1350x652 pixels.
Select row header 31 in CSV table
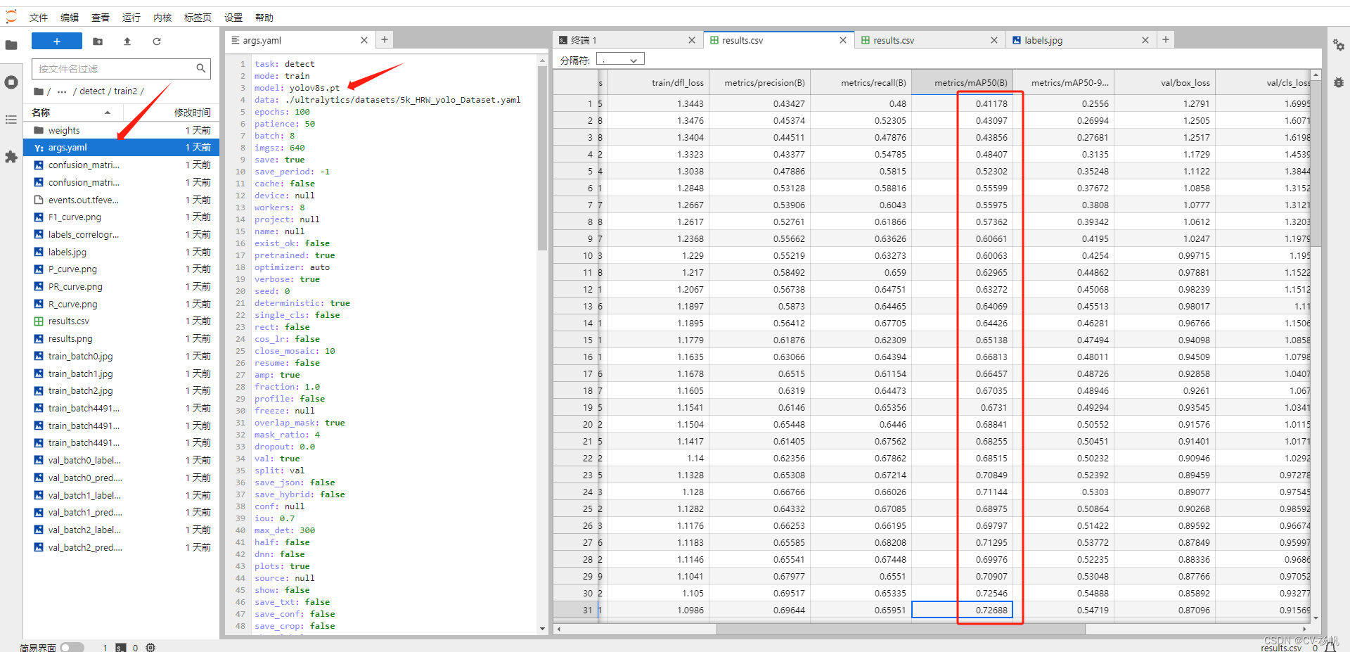[575, 611]
